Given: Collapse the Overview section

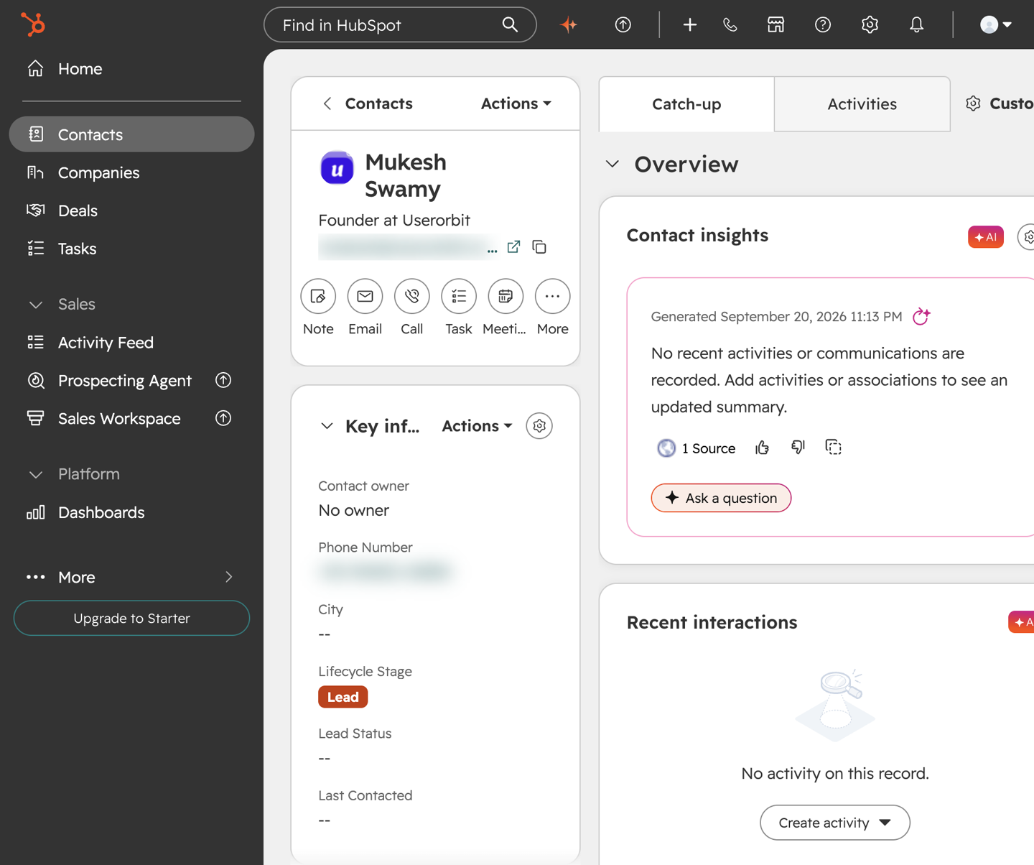Looking at the screenshot, I should pyautogui.click(x=612, y=164).
